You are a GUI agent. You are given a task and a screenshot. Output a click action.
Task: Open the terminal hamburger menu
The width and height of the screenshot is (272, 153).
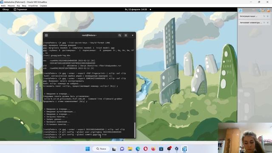(x=126, y=35)
